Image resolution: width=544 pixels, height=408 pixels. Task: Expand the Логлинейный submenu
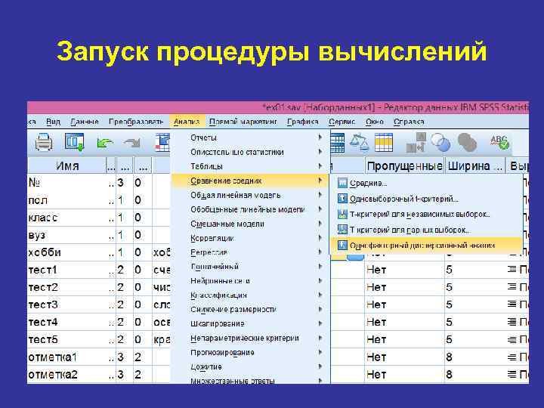tap(250, 267)
